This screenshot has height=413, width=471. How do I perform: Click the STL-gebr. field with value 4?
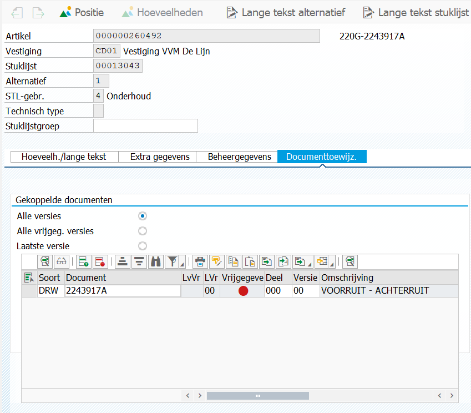[98, 96]
